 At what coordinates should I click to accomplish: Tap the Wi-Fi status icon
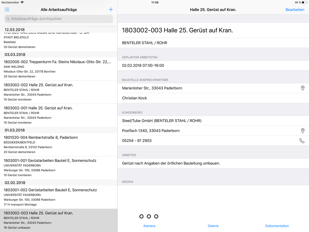pyautogui.click(x=22, y=2)
